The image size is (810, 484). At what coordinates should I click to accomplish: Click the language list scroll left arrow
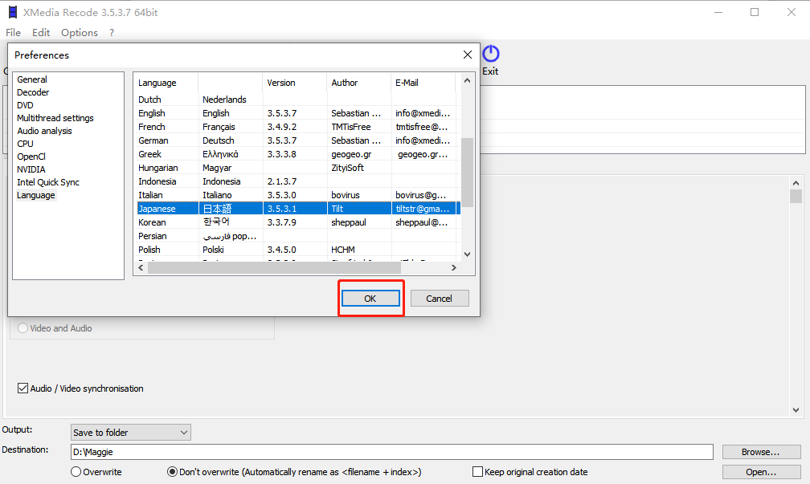(x=141, y=268)
